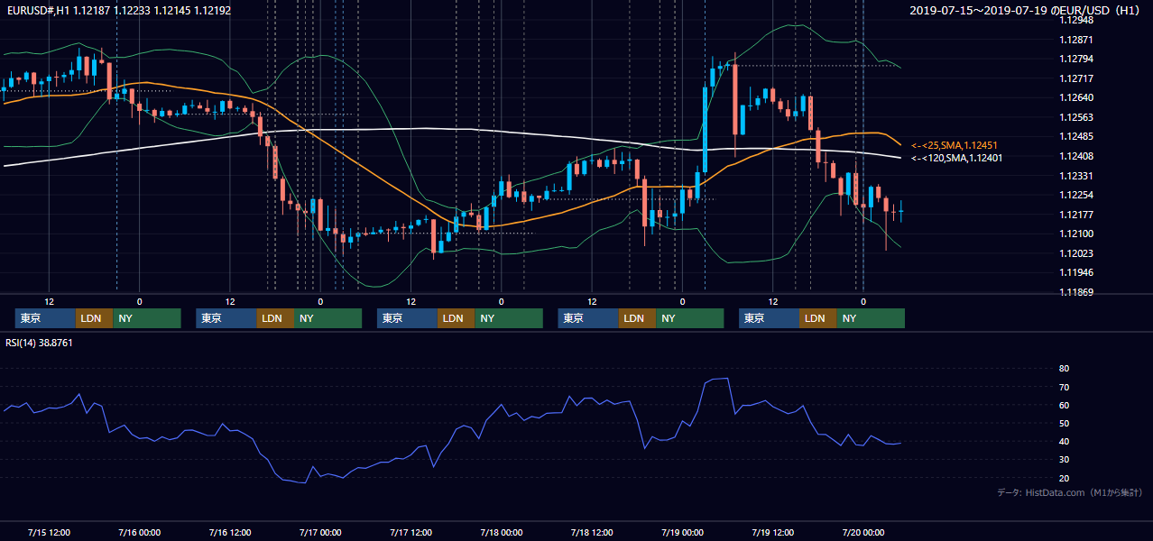
Task: Select the 7/20 00:00 time label
Action: [x=862, y=532]
